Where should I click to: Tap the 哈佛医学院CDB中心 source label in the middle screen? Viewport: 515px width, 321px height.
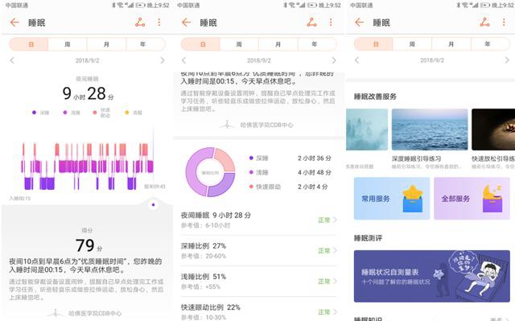click(x=266, y=125)
